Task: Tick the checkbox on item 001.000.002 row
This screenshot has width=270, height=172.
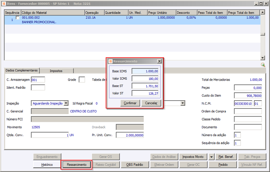Action: (18, 18)
